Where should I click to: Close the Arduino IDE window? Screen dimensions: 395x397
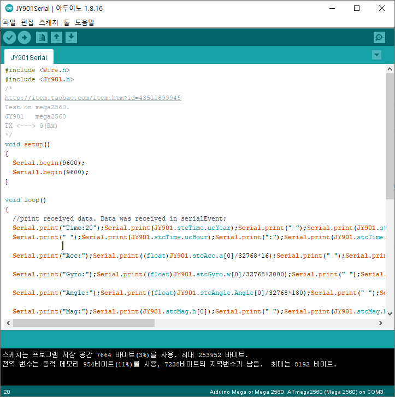click(x=382, y=8)
